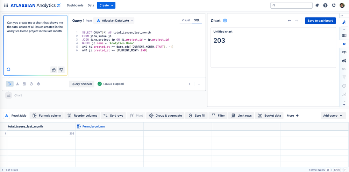The image size is (349, 172).
Task: Open the help question mark icon
Action: (325, 5)
